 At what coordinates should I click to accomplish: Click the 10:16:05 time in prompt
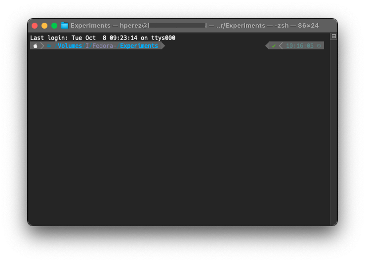[300, 46]
